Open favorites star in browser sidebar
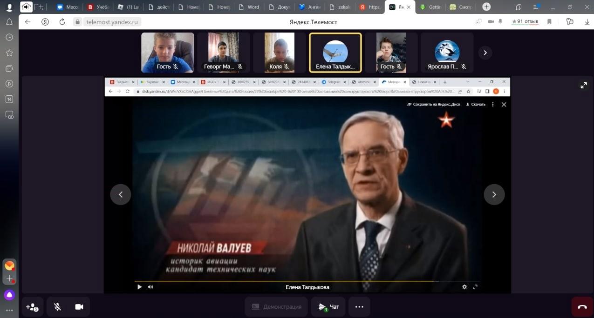The height and width of the screenshot is (318, 594). coord(9,53)
